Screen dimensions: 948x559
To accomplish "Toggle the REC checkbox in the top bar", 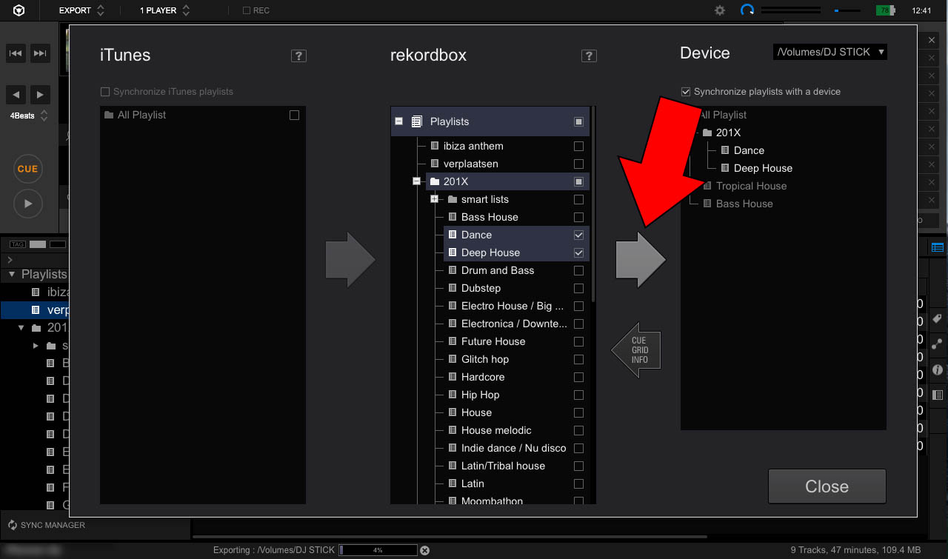I will (x=247, y=10).
